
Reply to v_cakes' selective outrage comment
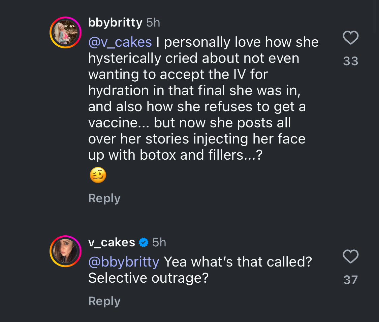104,301
